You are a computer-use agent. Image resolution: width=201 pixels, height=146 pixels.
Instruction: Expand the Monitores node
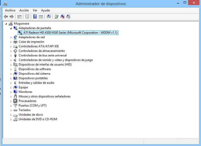click(11, 92)
